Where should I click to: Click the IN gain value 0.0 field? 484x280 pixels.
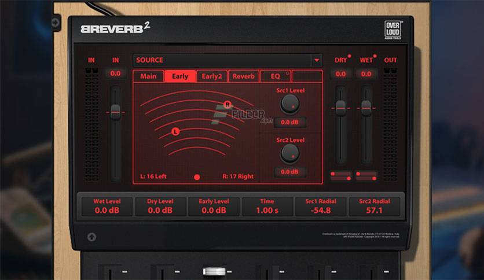point(115,73)
